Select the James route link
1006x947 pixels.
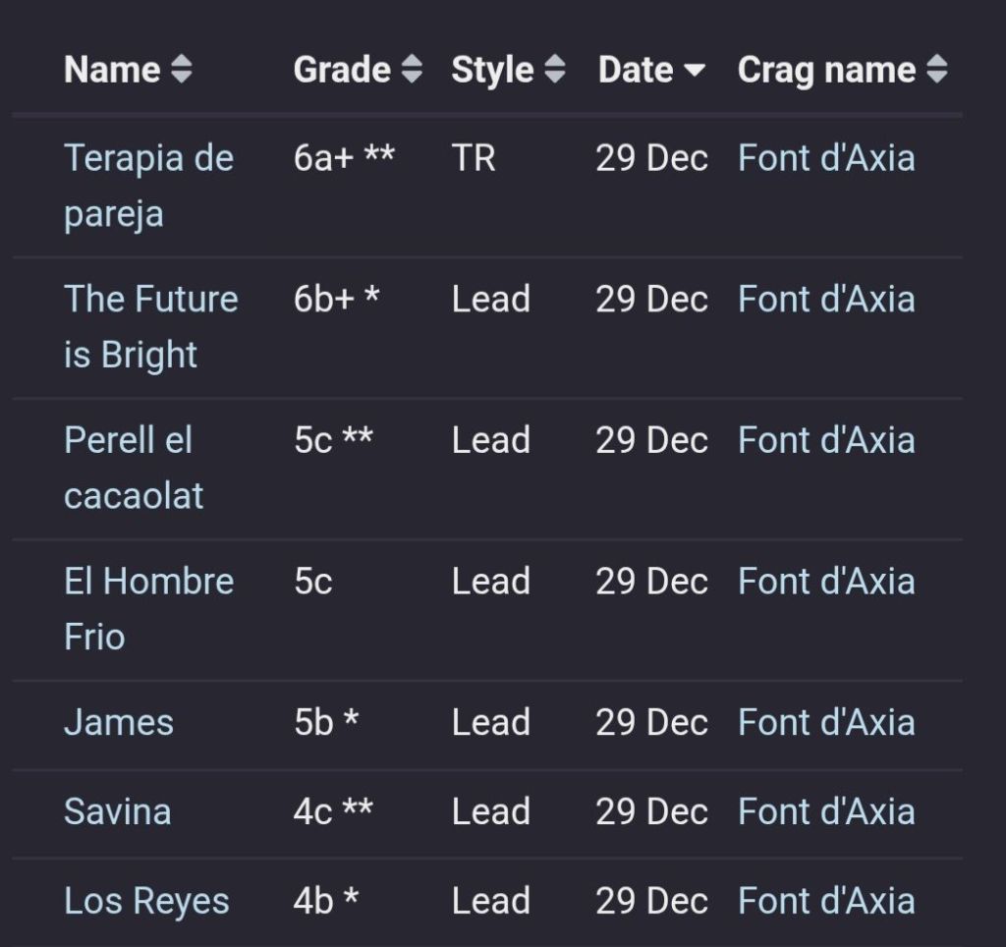tap(119, 723)
